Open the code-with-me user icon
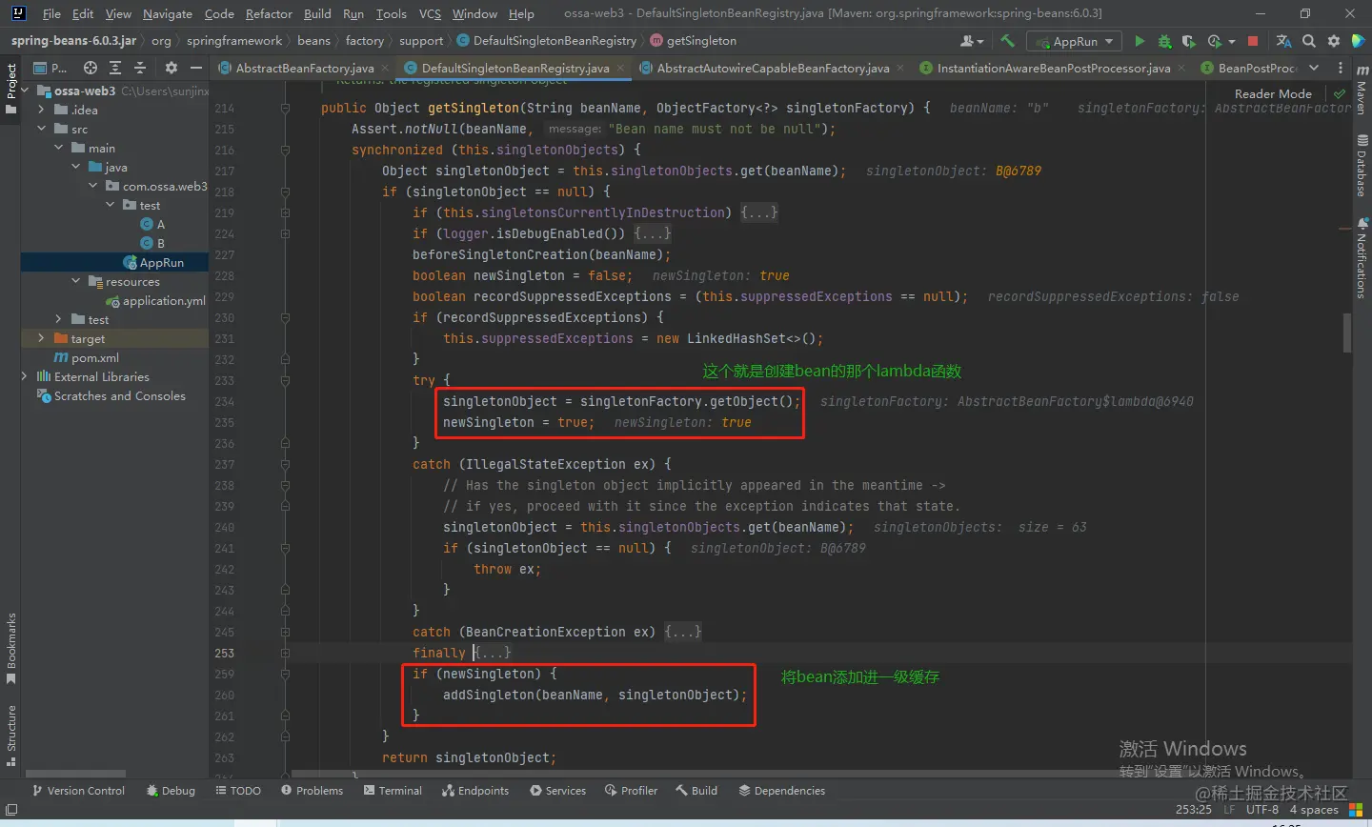1372x827 pixels. pos(971,41)
